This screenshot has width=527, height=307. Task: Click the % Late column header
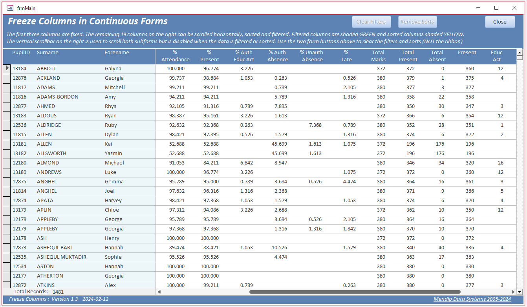tap(346, 56)
